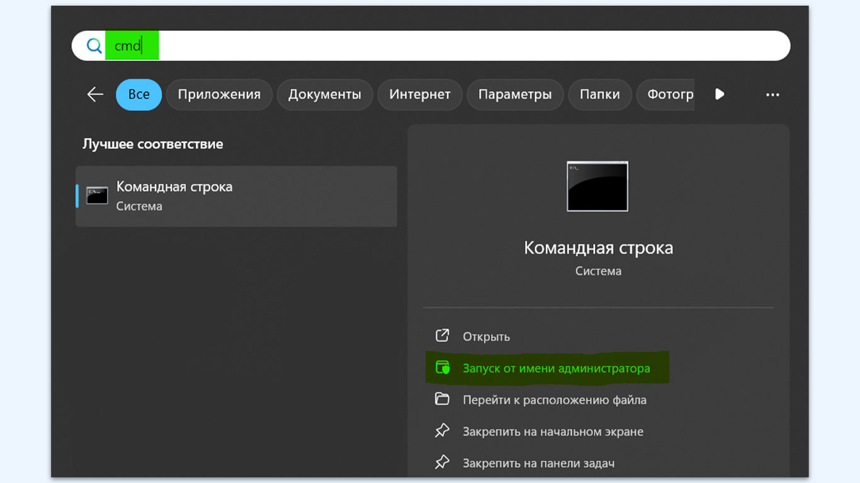Open Командная строка best match result

(236, 196)
